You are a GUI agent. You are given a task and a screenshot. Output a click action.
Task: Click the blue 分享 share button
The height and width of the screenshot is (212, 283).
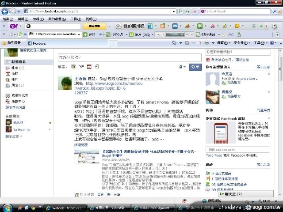pos(195,67)
